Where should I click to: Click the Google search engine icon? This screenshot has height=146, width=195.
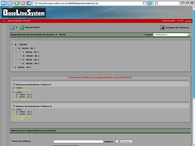156,3
